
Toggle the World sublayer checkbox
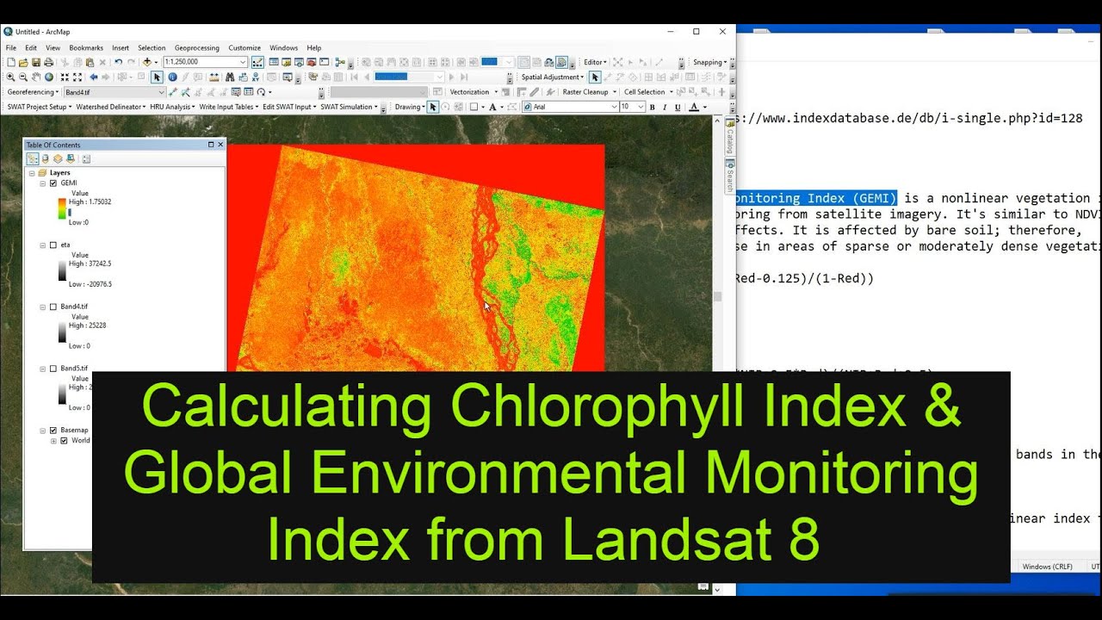(64, 441)
